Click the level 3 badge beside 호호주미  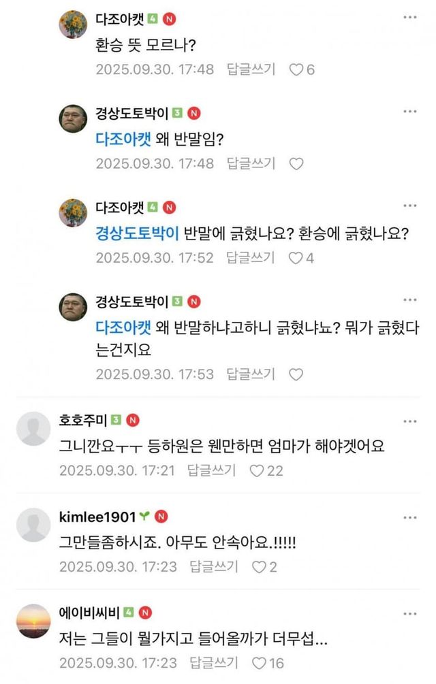coord(116,420)
